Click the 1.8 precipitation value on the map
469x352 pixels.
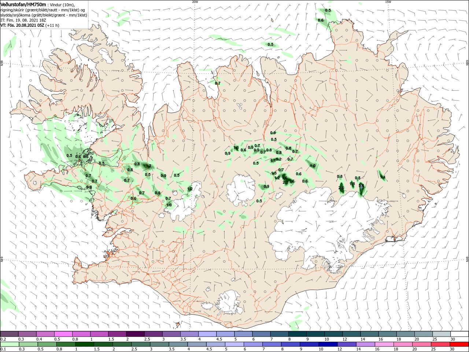coord(352,184)
